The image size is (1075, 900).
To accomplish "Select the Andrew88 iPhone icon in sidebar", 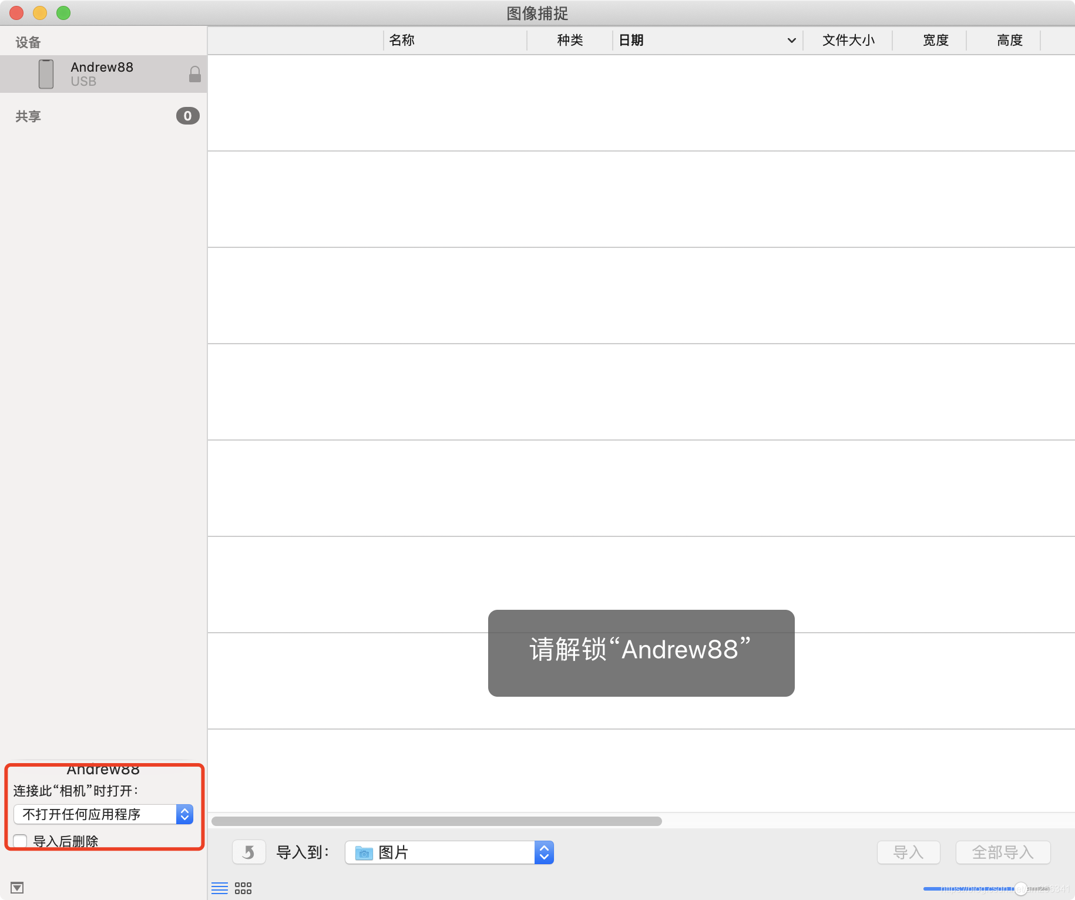I will (46, 73).
